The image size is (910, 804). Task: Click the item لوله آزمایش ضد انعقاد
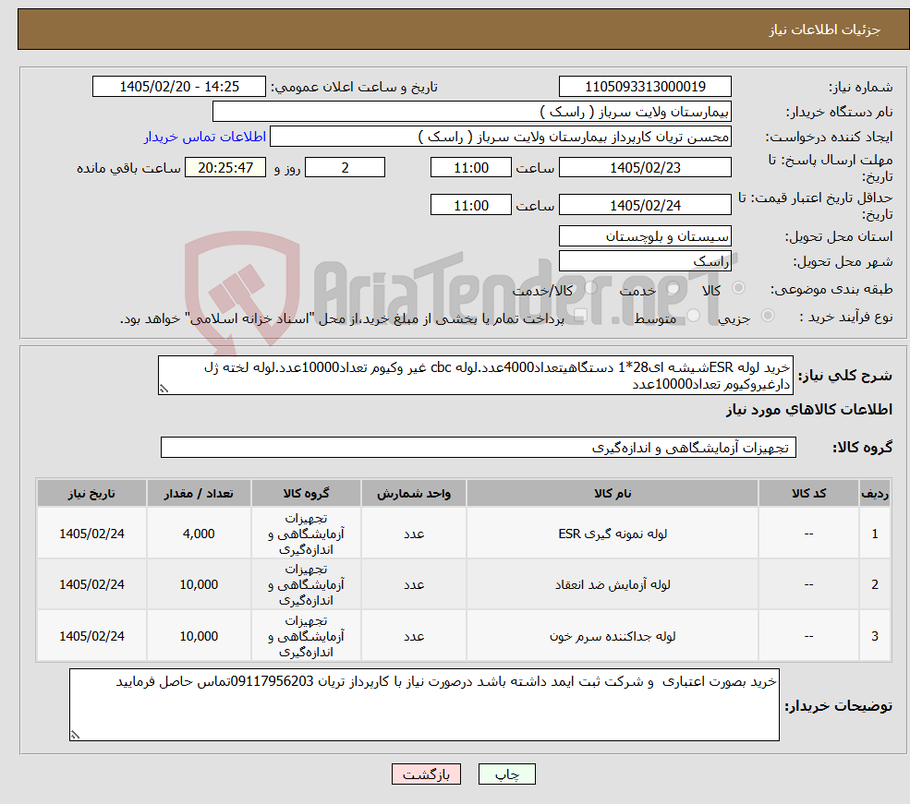coord(613,584)
